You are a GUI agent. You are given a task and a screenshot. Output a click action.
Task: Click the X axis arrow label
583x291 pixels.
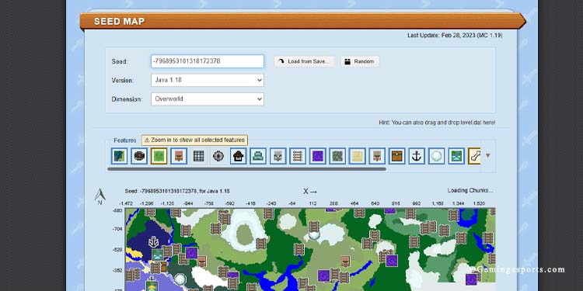click(x=310, y=192)
